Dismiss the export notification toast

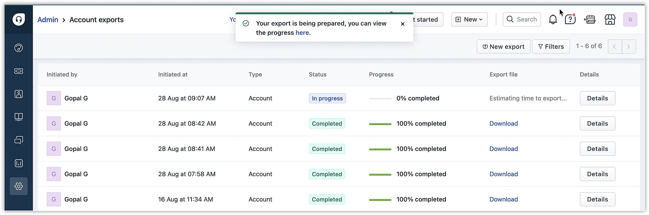402,24
